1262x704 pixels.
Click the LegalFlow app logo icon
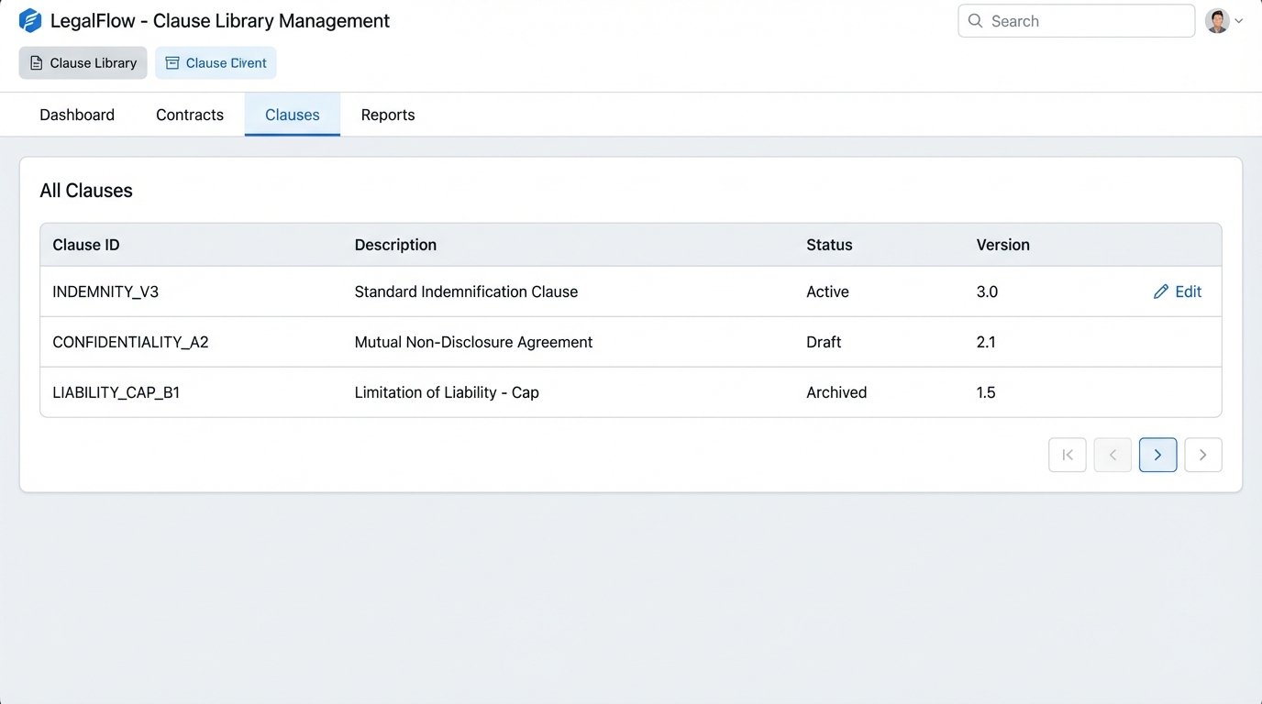(x=31, y=19)
